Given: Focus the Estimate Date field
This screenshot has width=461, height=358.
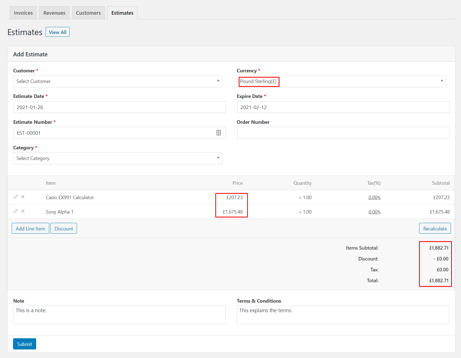Looking at the screenshot, I should pos(120,107).
